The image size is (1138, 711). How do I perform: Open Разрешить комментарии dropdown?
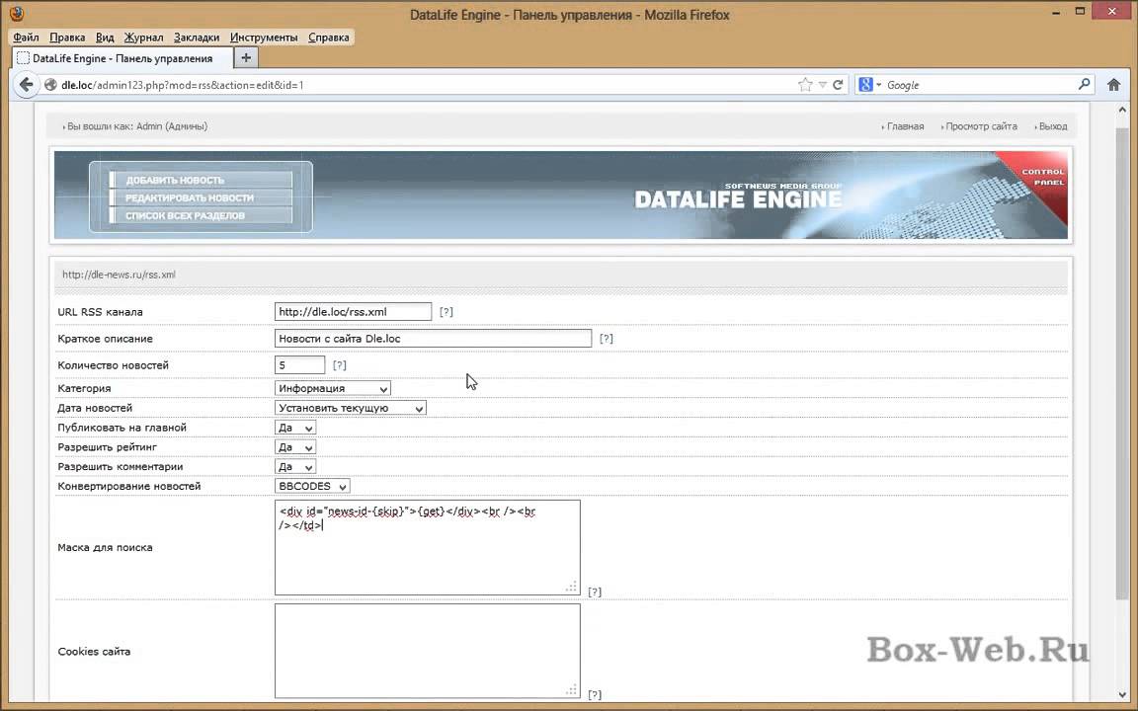click(295, 466)
